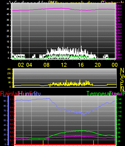Click the yellow wind direction trace
This screenshot has width=125, height=146.
coord(65,84)
